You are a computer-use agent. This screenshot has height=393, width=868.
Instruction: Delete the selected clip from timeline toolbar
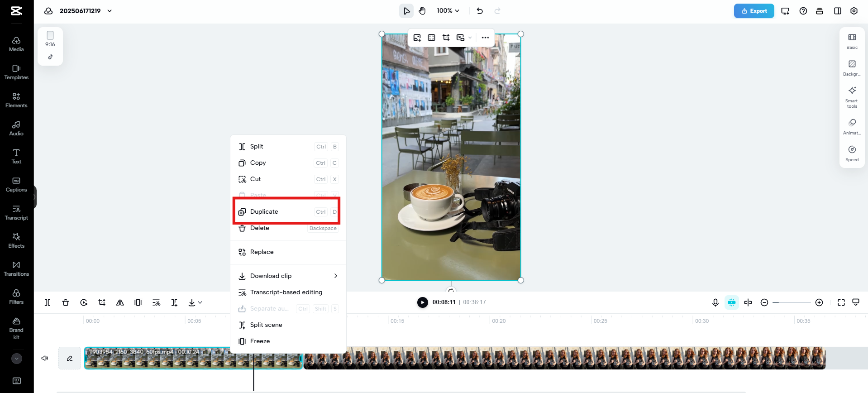(66, 302)
